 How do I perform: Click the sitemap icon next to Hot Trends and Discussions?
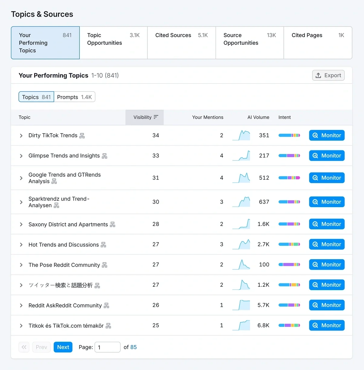point(103,245)
